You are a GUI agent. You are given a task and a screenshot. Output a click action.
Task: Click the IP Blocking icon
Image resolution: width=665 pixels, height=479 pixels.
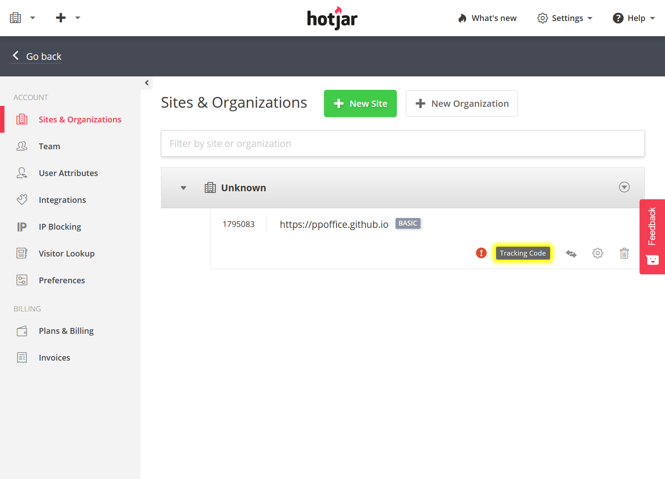[x=22, y=227]
